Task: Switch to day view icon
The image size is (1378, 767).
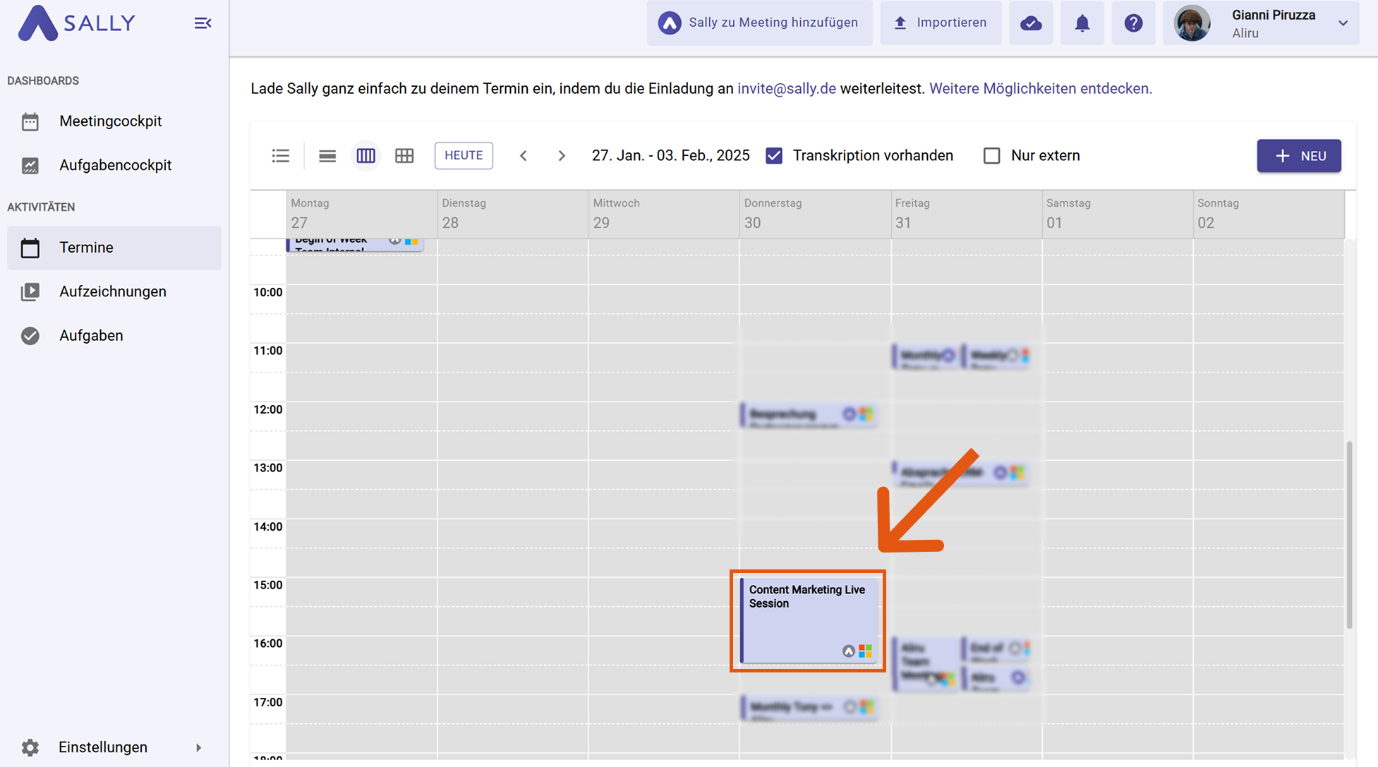Action: [327, 156]
